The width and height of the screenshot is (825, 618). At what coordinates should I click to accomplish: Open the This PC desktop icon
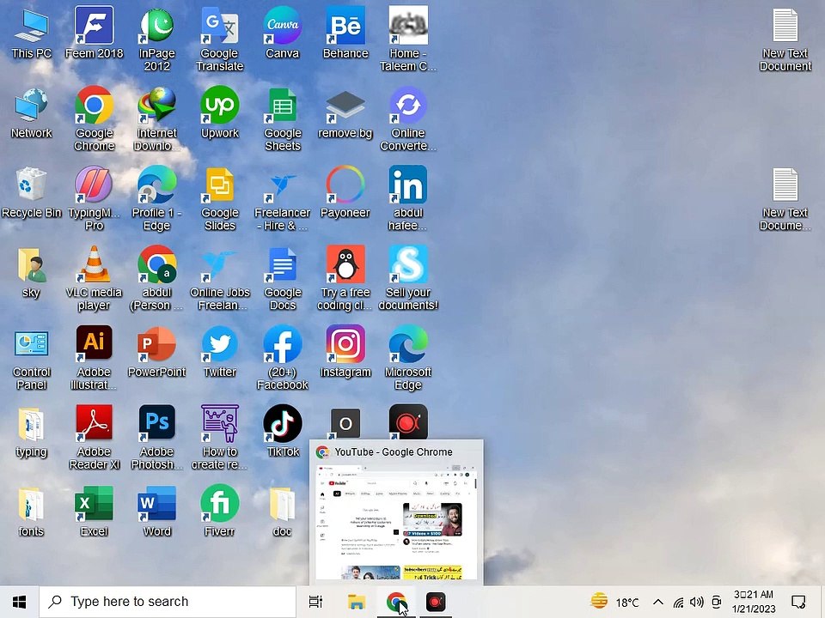[x=31, y=33]
